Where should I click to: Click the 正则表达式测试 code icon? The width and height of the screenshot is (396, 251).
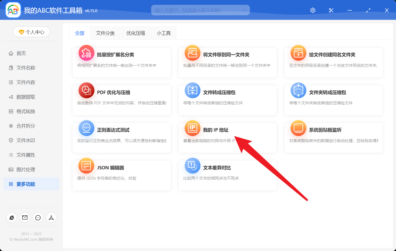click(x=86, y=128)
